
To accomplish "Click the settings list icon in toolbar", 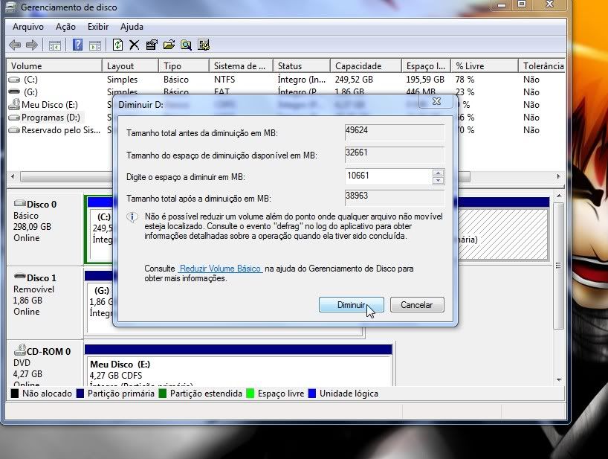I will point(203,45).
